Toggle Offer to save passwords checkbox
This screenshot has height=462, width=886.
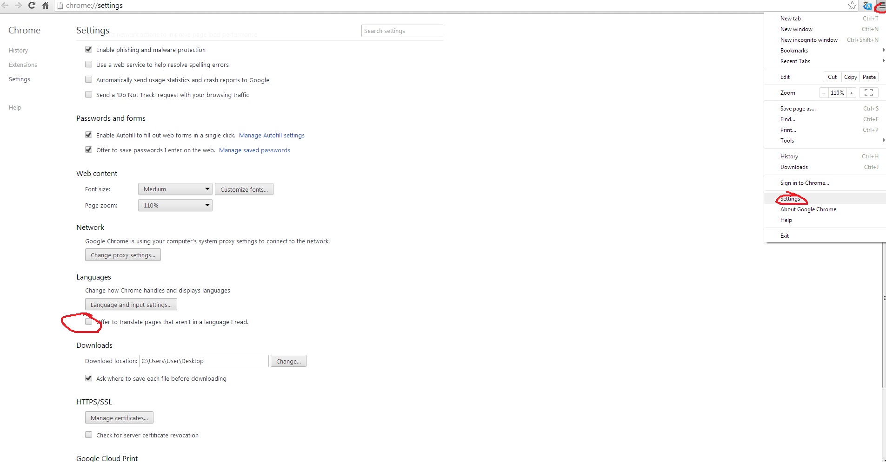coord(88,150)
